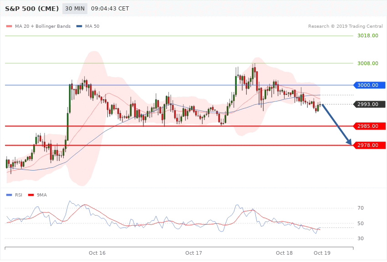Image resolution: width=387 pixels, height=262 pixels.
Task: Click the Oct 18 date axis label
Action: 284,253
